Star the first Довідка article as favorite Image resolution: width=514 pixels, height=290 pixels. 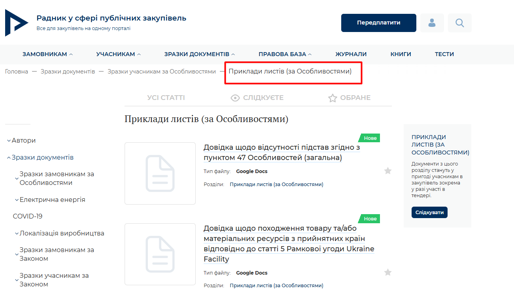388,171
